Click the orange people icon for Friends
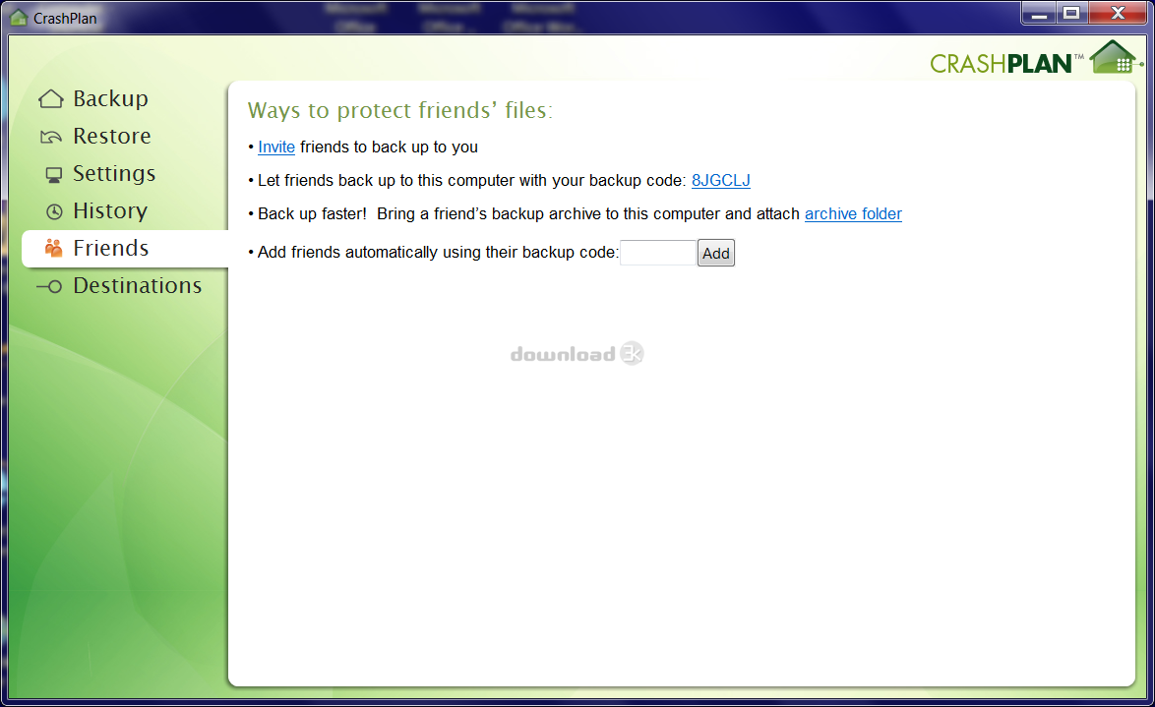This screenshot has height=707, width=1155. (x=53, y=249)
